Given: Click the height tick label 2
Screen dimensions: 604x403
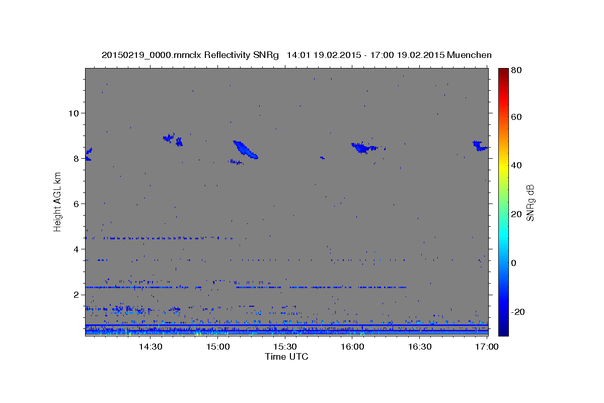Looking at the screenshot, I should click(77, 294).
